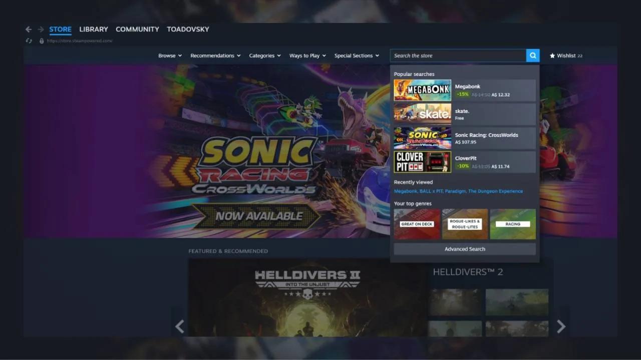Open recently viewed BALL x PIT link
Image resolution: width=641 pixels, height=360 pixels.
click(x=431, y=191)
